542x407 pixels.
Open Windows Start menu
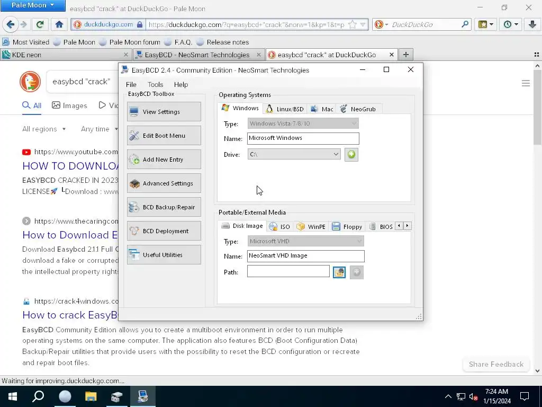(13, 396)
